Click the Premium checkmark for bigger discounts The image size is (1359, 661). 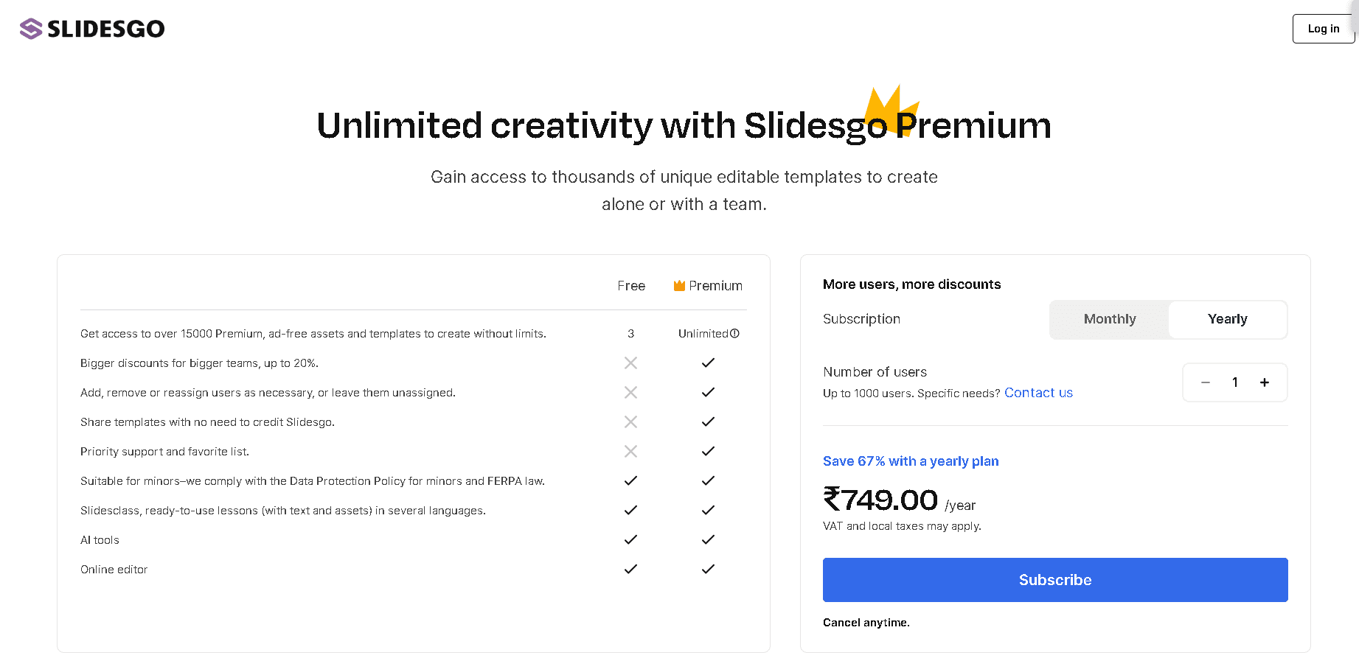tap(708, 363)
